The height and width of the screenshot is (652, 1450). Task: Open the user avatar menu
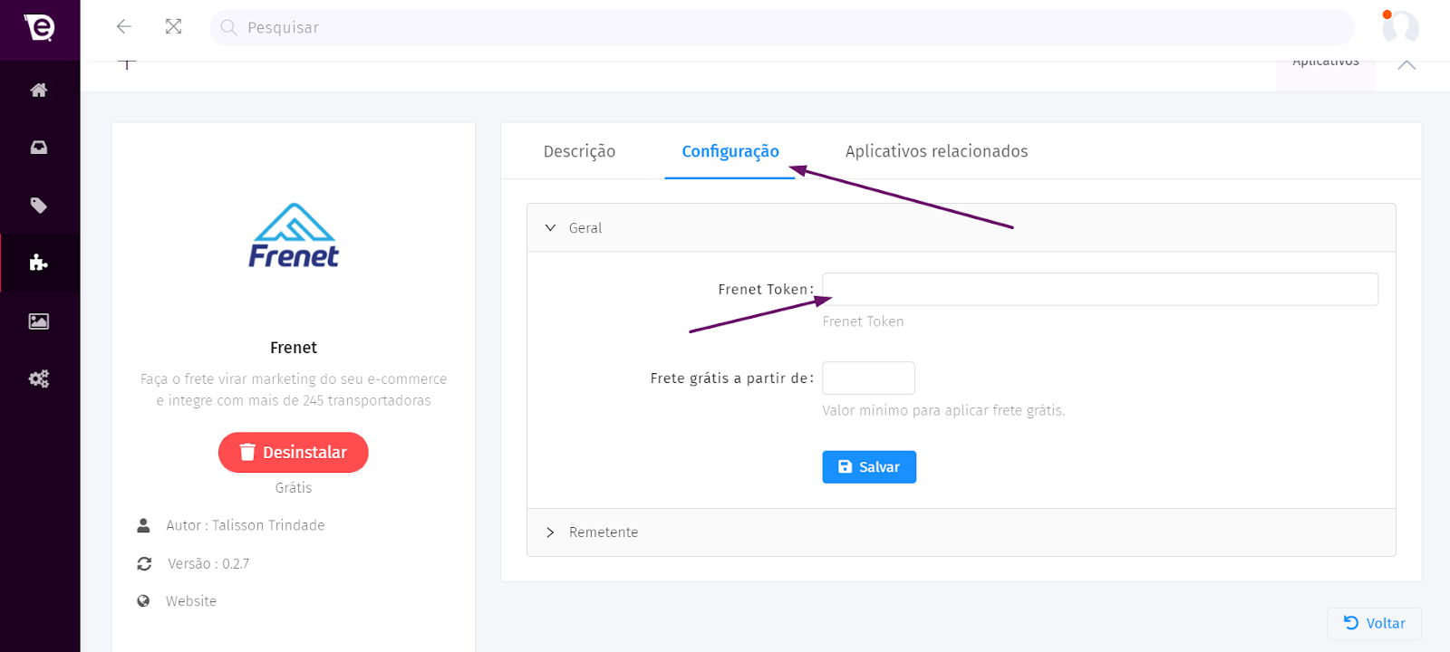pyautogui.click(x=1399, y=27)
